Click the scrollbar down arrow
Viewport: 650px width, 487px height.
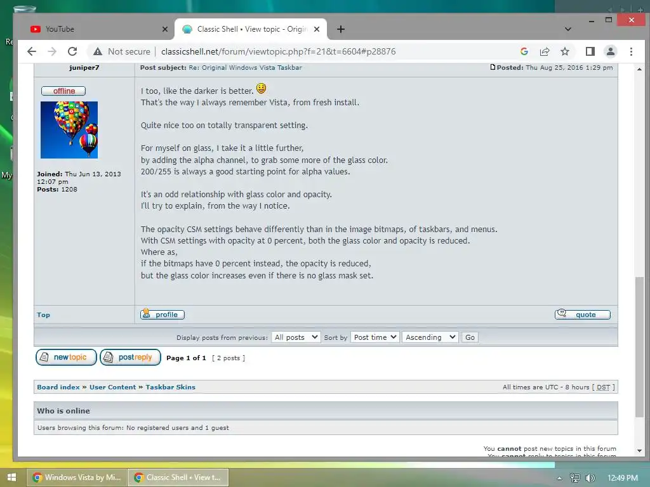click(640, 451)
